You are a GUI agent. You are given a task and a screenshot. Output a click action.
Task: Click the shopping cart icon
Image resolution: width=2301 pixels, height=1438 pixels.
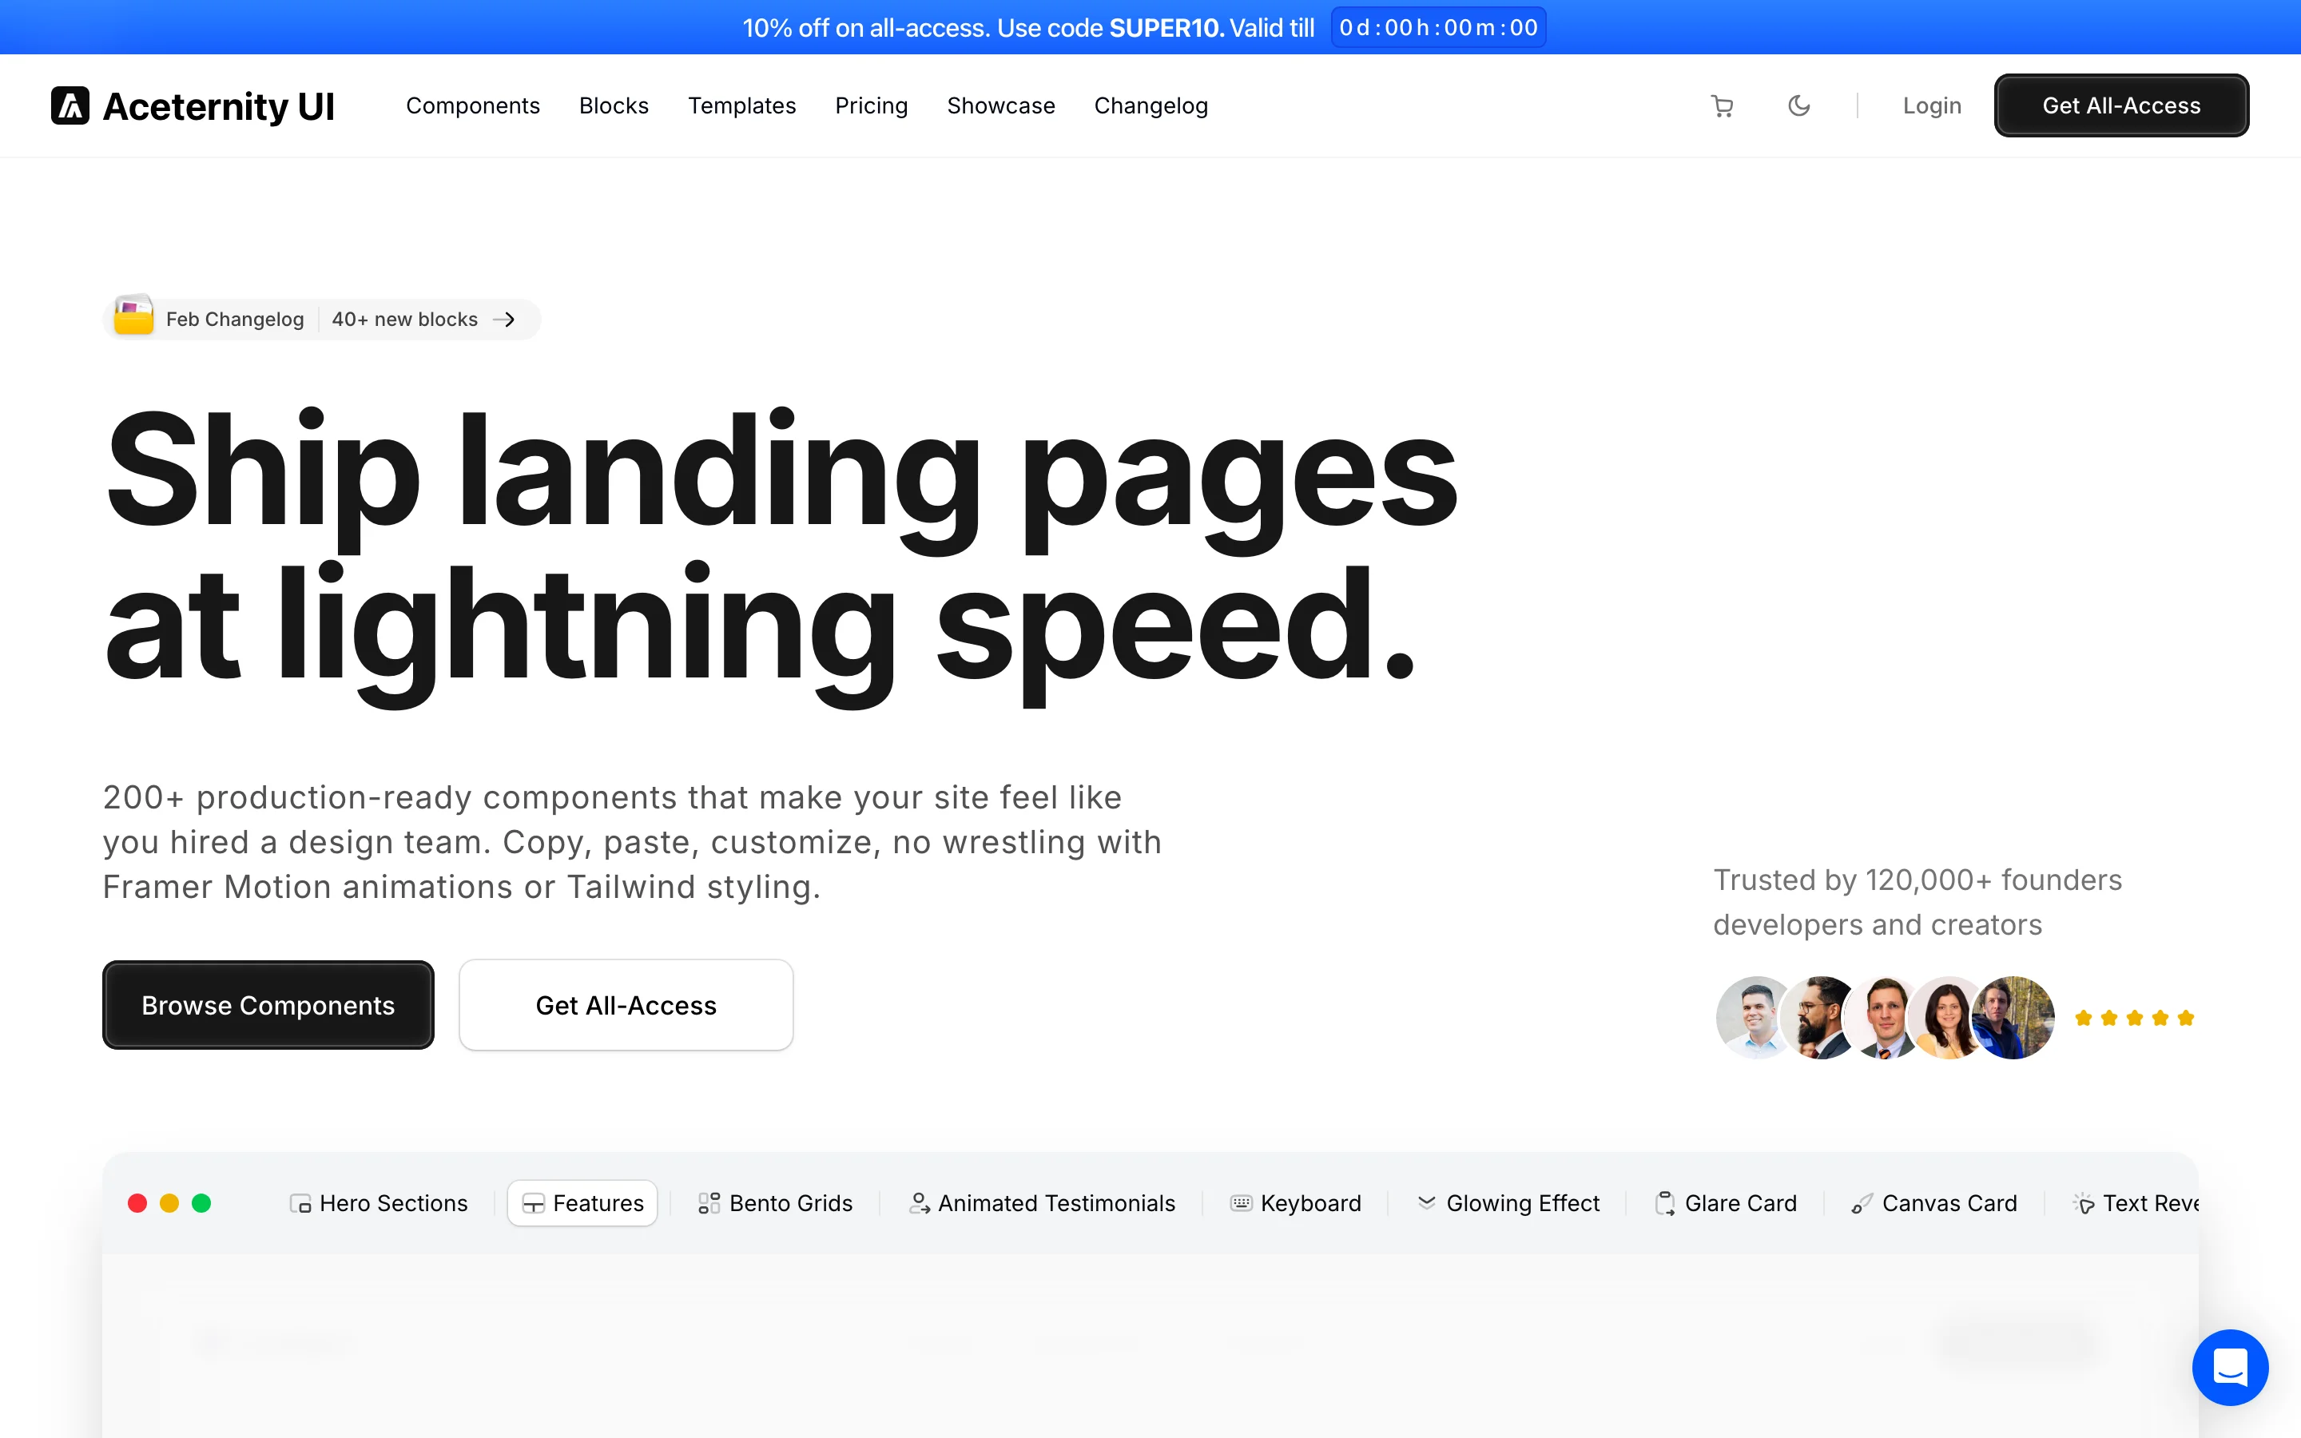pos(1721,105)
